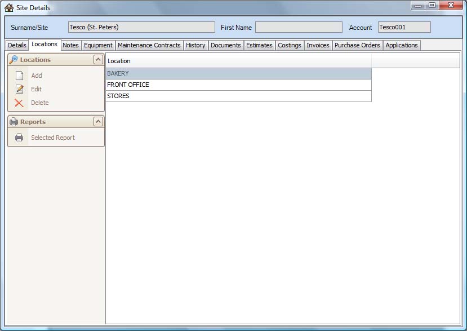Click the Reports panel printer icon

tap(14, 122)
